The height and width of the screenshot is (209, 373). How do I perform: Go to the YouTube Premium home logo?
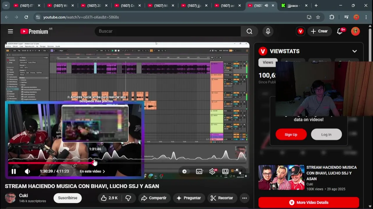click(x=34, y=31)
